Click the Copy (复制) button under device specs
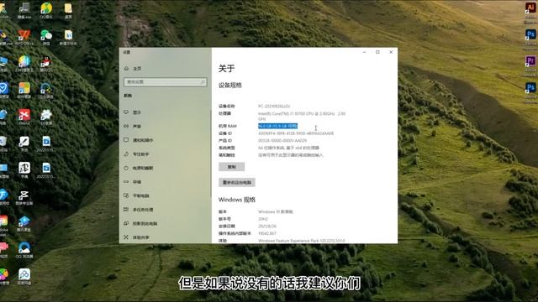The height and width of the screenshot is (302, 538). [232, 167]
